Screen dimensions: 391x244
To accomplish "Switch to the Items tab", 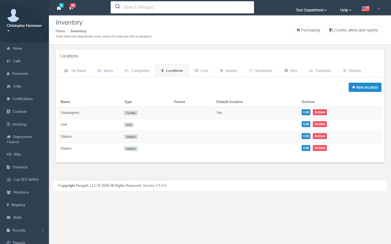I will tap(105, 71).
